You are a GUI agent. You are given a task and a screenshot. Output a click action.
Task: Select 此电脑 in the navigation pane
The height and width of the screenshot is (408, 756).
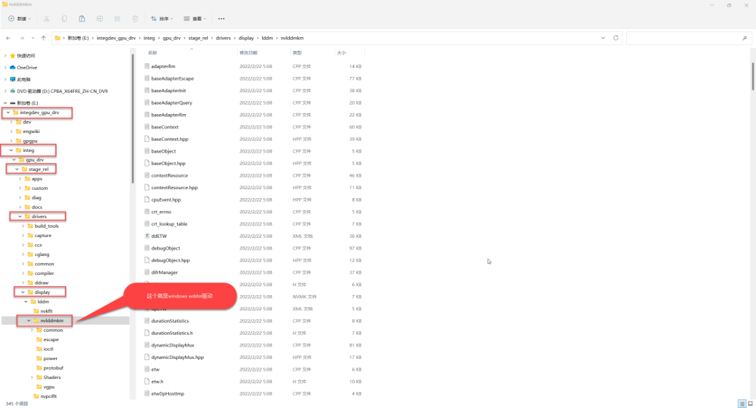click(x=20, y=79)
